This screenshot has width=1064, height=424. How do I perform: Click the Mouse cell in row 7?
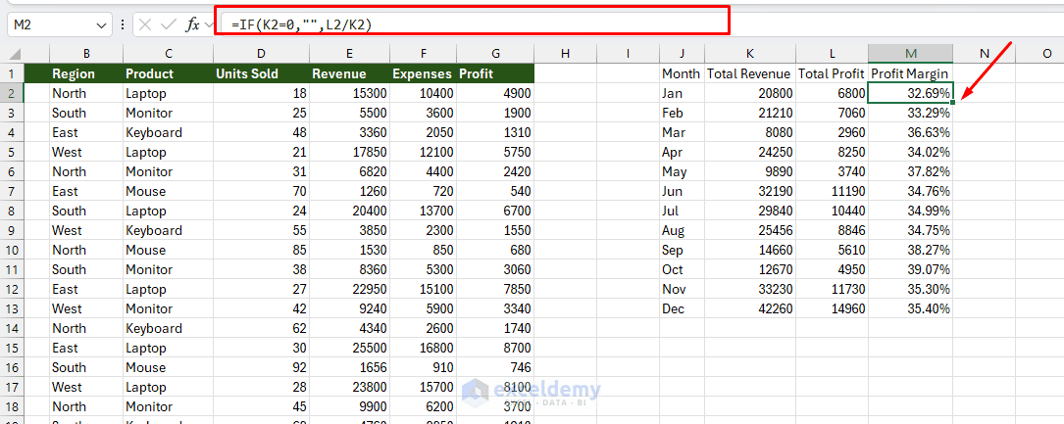[168, 191]
